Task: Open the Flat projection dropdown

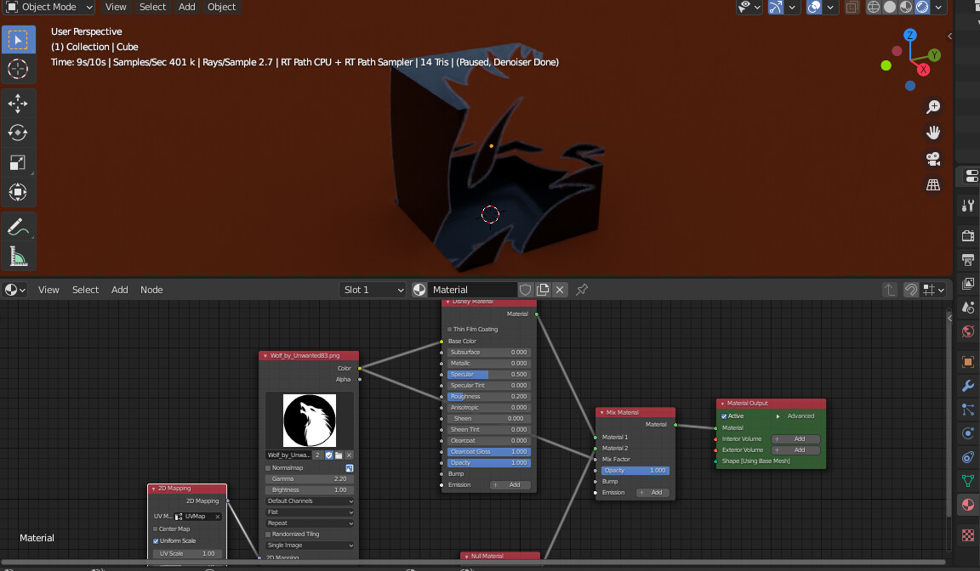Action: click(x=310, y=512)
